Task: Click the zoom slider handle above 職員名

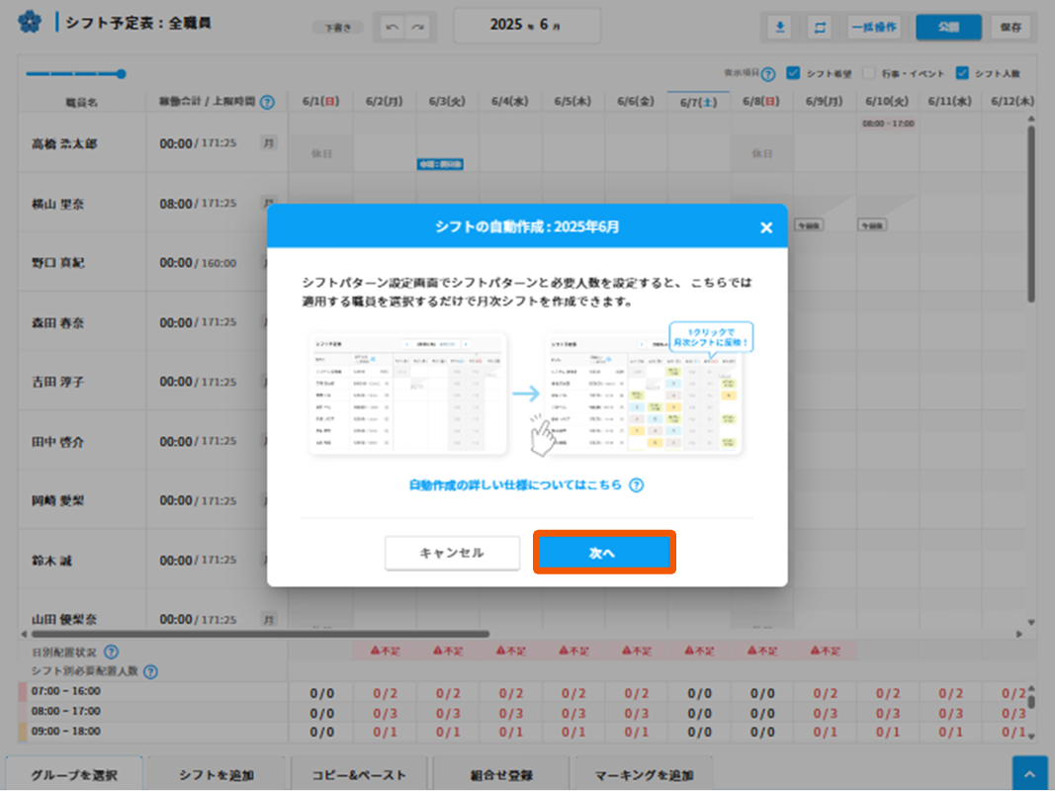Action: 121,73
